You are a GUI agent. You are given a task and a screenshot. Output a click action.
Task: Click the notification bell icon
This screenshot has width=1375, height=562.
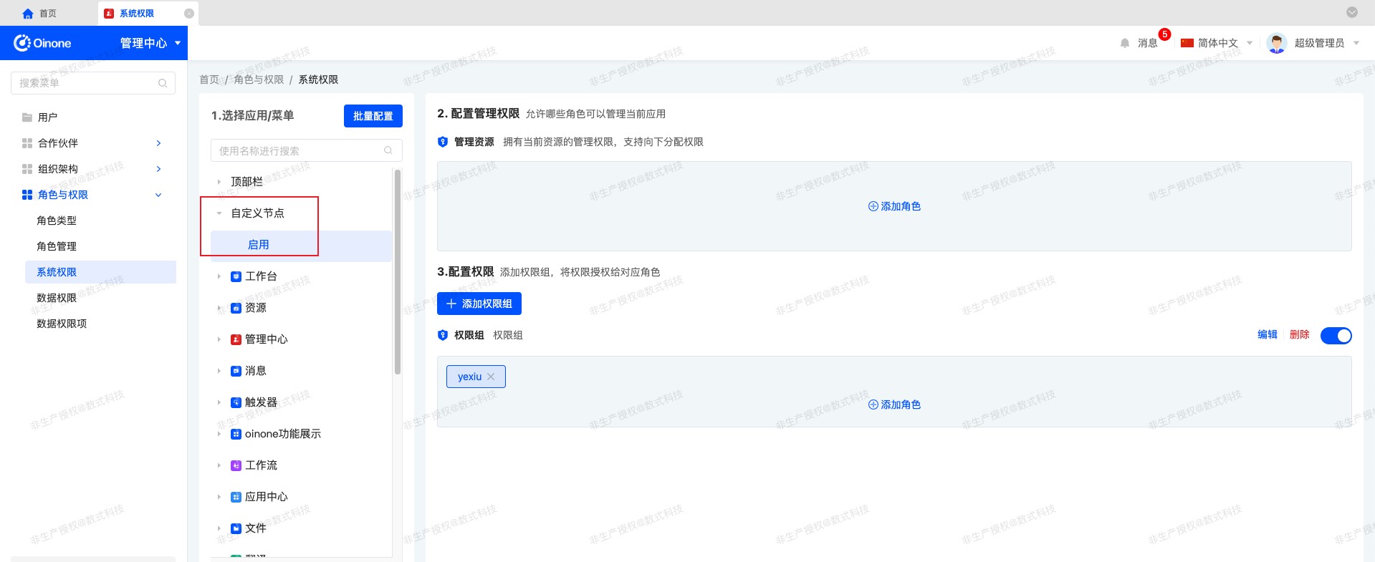point(1125,43)
